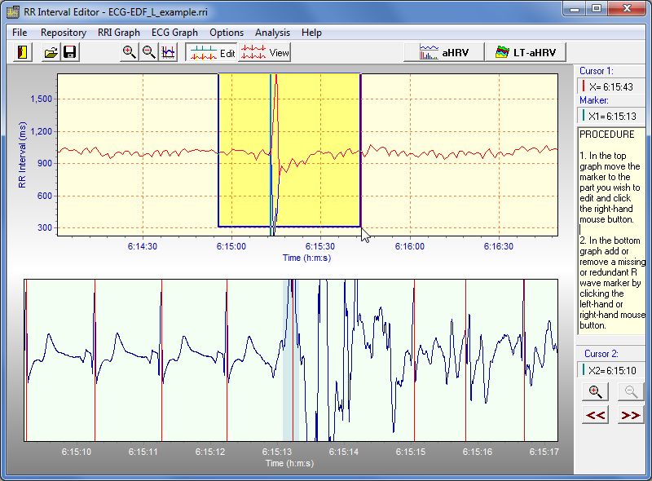
Task: Open the Repository menu
Action: point(64,33)
